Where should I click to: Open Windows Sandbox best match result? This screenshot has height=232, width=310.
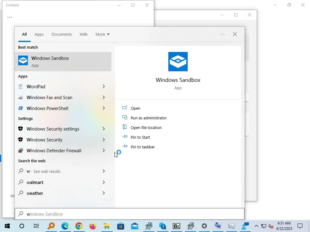(63, 62)
